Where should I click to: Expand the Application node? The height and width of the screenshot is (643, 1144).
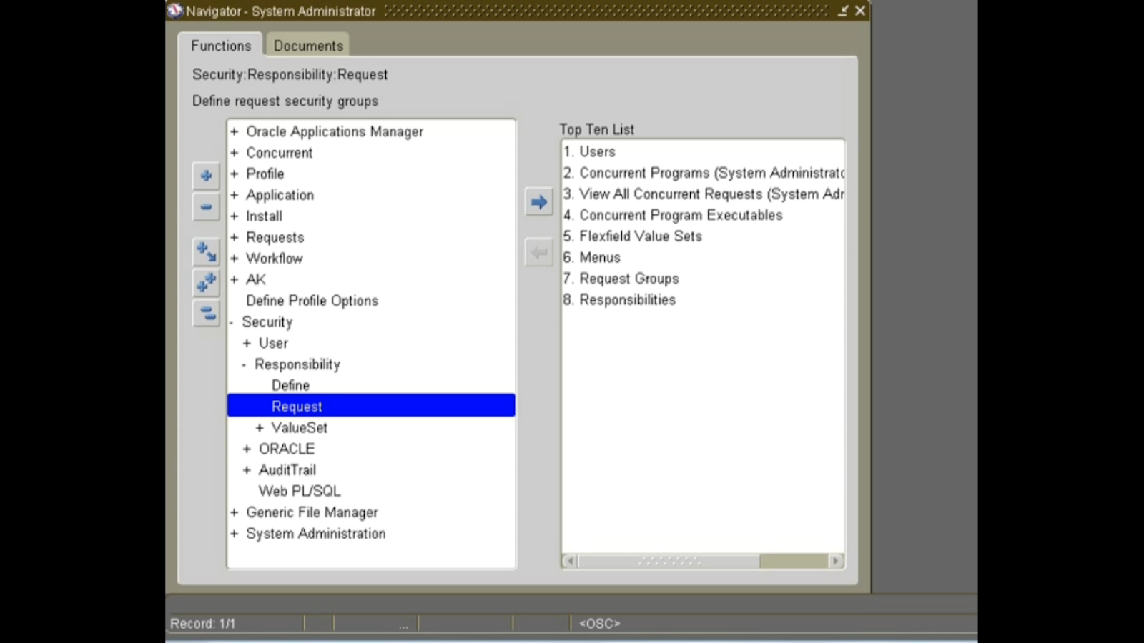(234, 195)
